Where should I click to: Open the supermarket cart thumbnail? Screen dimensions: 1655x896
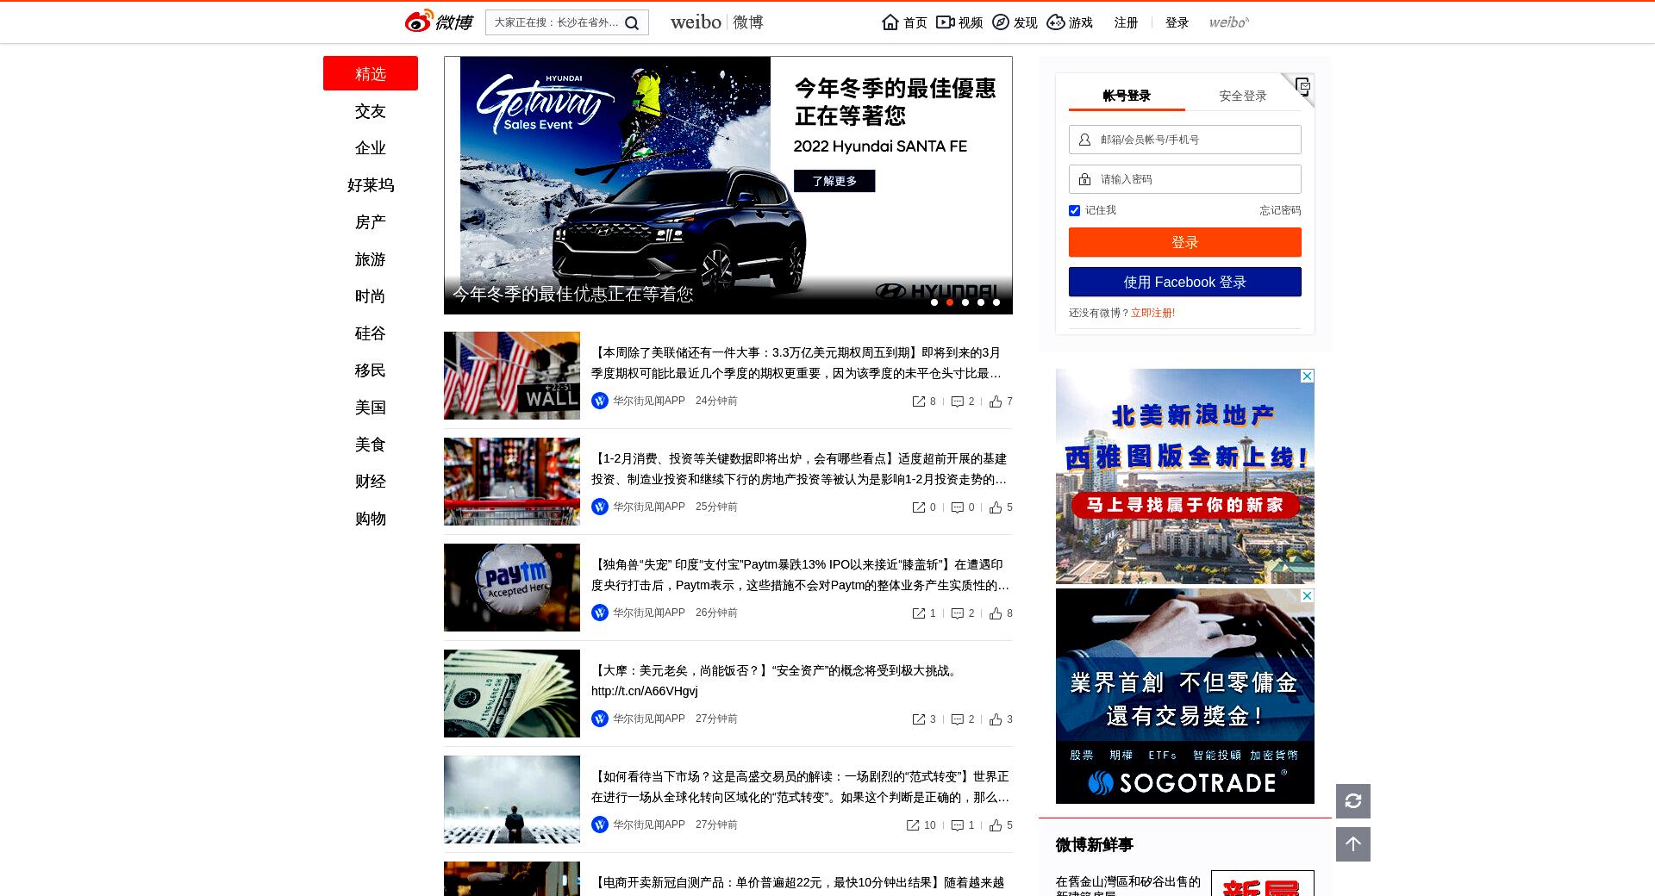click(x=512, y=482)
